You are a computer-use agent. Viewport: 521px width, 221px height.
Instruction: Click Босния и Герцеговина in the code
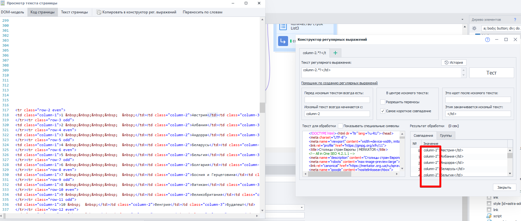(214, 175)
